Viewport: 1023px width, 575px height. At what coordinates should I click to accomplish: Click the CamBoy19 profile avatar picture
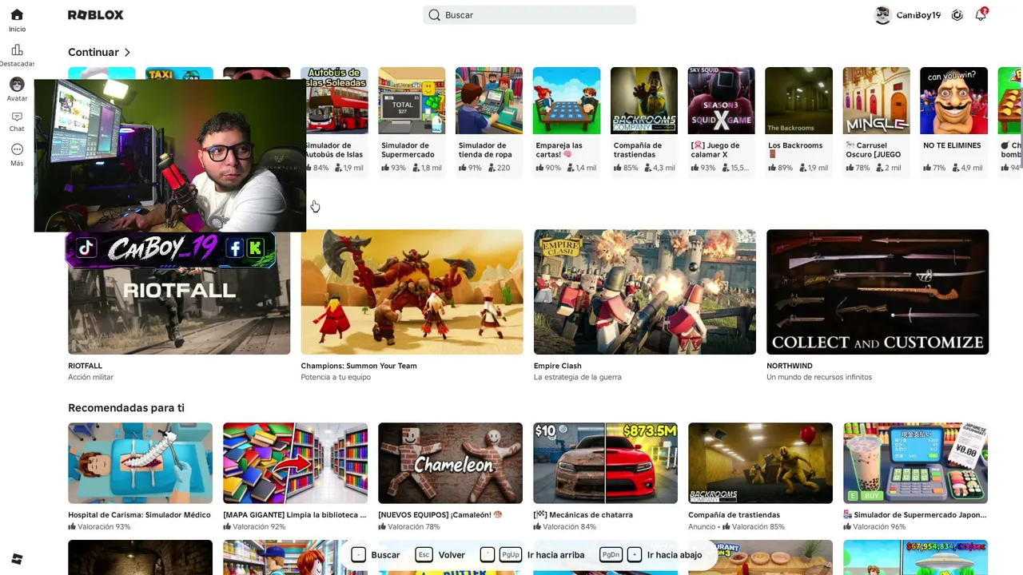882,15
